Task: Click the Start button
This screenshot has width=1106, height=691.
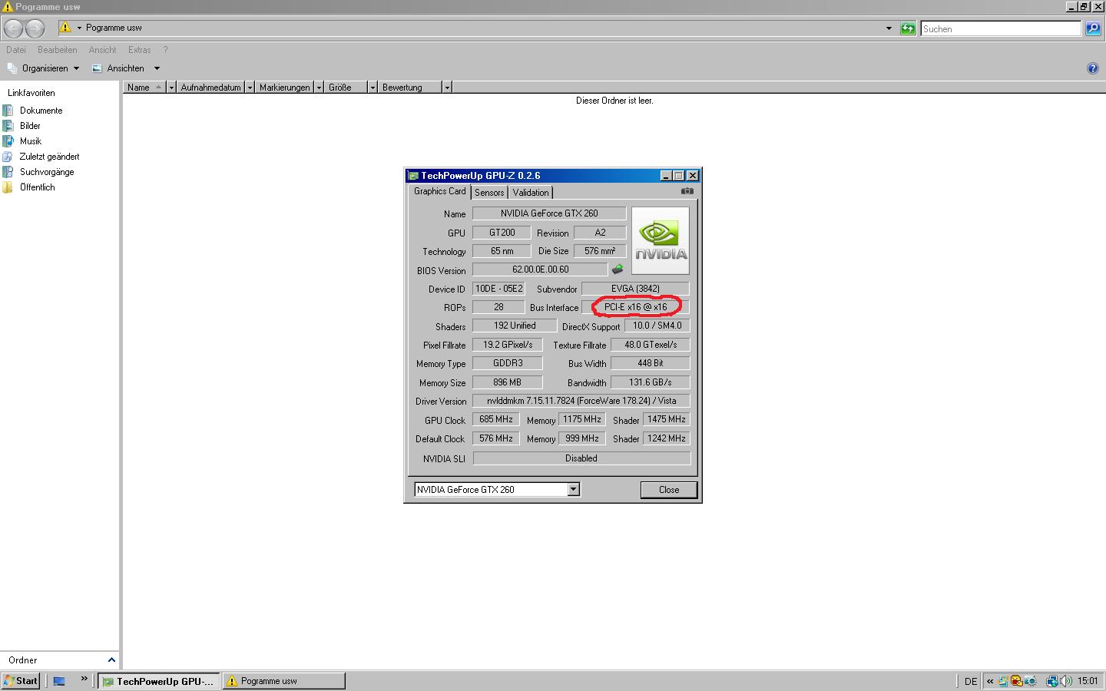Action: point(21,681)
